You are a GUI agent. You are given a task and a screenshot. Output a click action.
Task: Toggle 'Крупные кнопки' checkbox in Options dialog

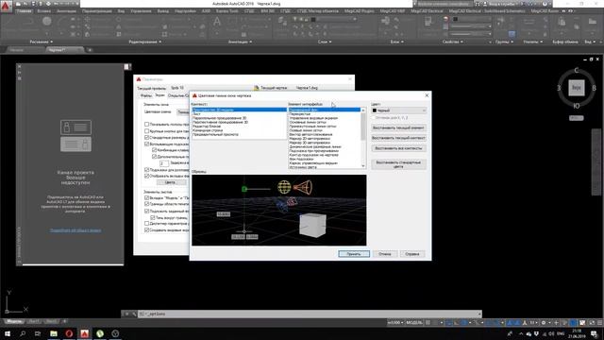pos(147,131)
